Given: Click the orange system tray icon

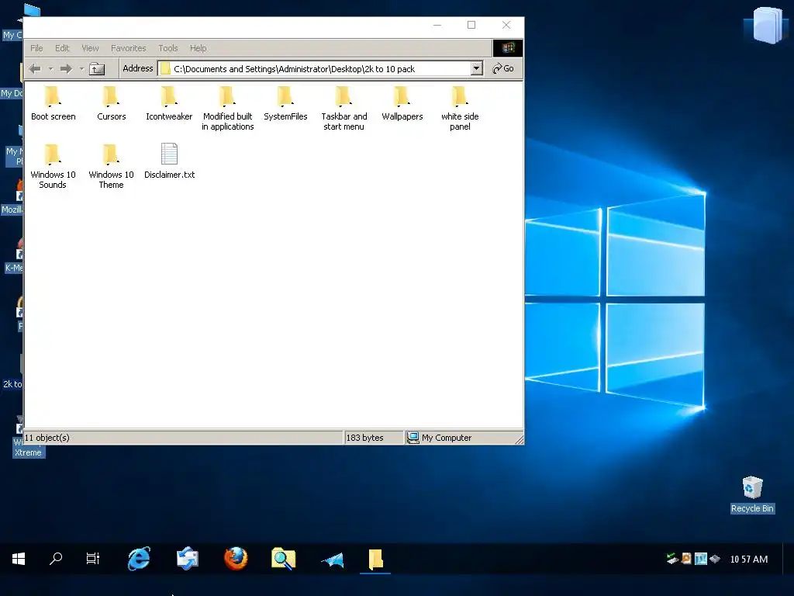Looking at the screenshot, I should click(686, 559).
